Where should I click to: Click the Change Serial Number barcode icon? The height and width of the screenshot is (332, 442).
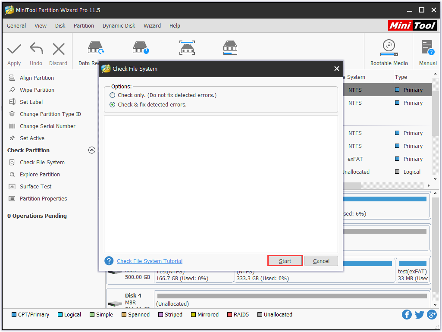12,126
